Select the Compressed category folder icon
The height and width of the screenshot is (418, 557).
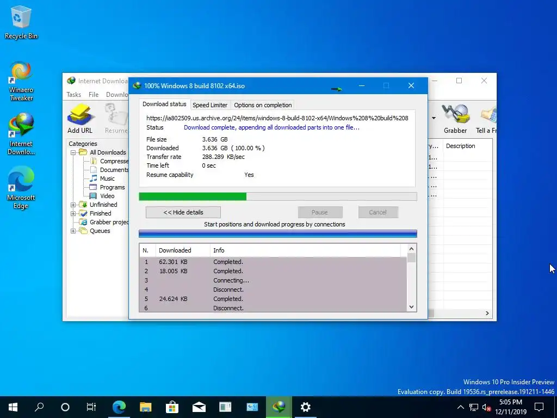coord(94,161)
